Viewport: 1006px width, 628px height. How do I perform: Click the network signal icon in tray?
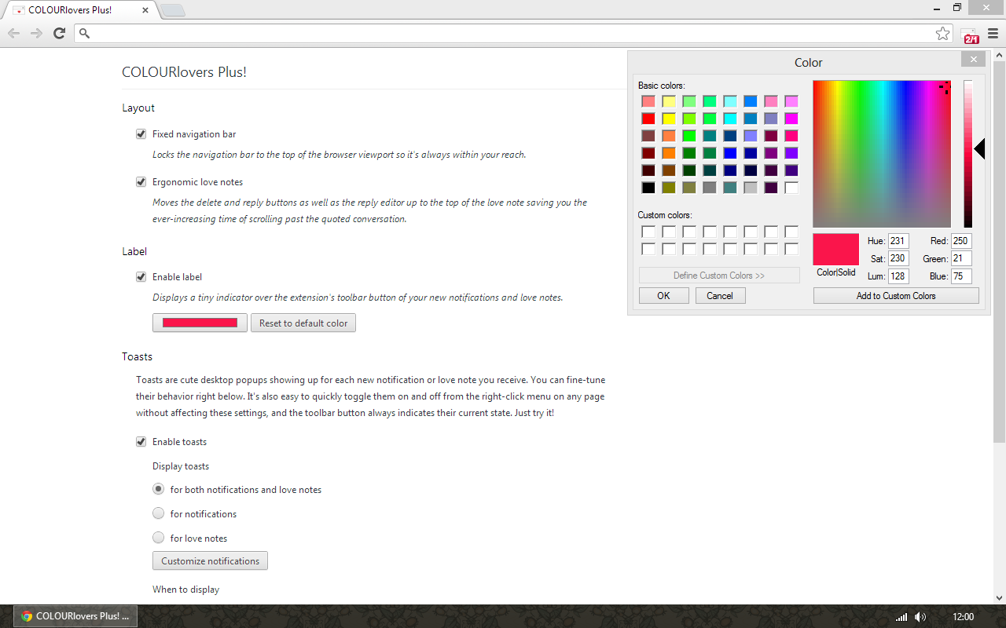(901, 617)
